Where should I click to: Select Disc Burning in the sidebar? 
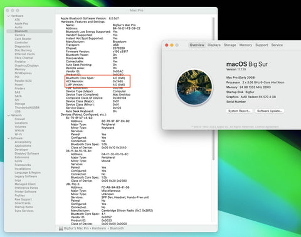[23, 50]
